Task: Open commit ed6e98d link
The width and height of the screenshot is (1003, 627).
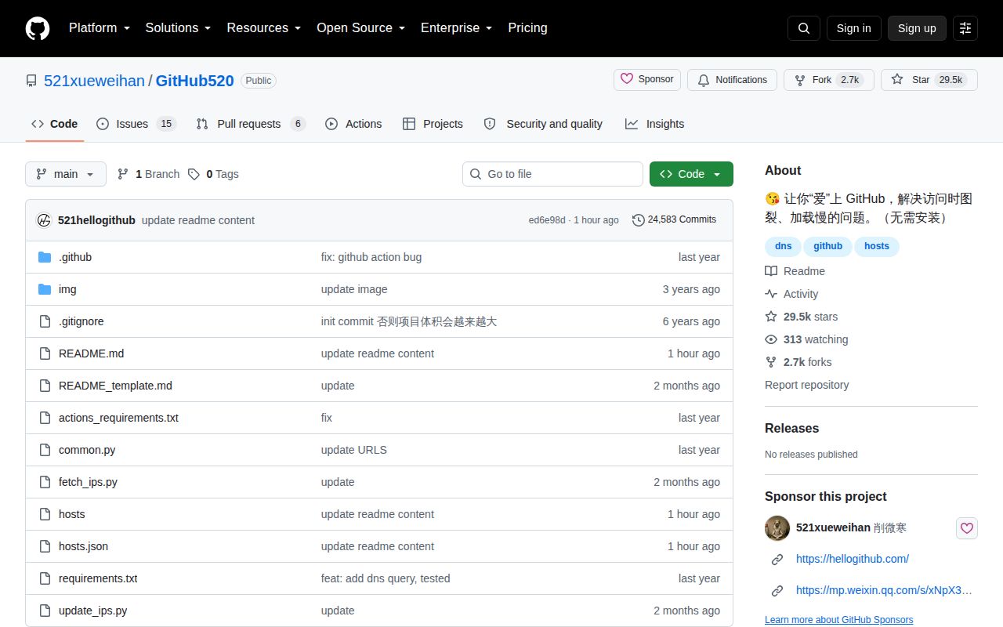Action: 547,220
